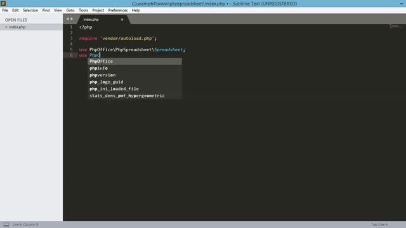Choose phpversion autocomplete suggestion
This screenshot has height=228, width=406.
pyautogui.click(x=134, y=75)
